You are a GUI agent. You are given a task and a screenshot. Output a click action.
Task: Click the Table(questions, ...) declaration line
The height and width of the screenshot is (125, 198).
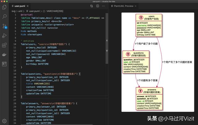tap(50, 74)
